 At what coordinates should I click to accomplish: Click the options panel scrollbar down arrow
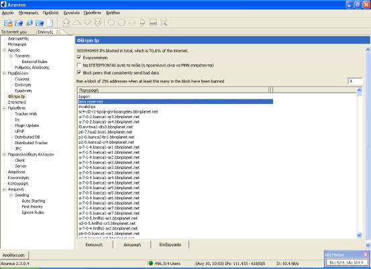368,246
